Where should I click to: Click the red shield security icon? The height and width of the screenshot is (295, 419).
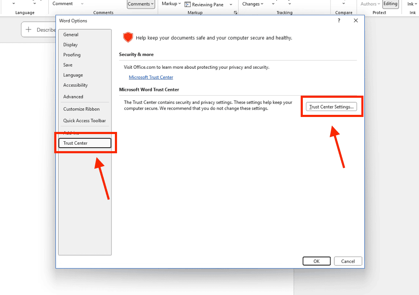128,38
